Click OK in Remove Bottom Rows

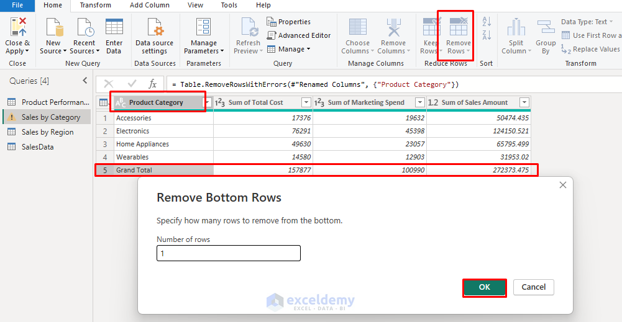[x=484, y=287]
